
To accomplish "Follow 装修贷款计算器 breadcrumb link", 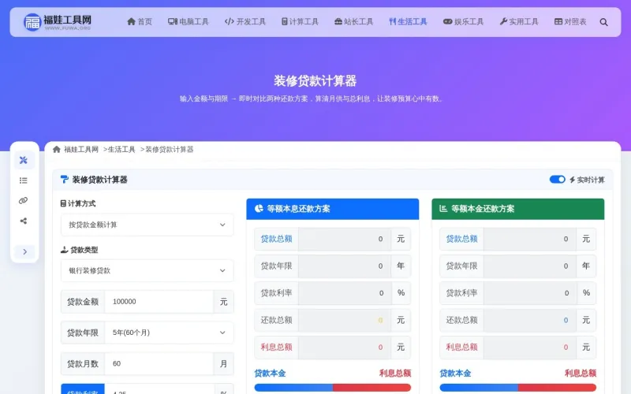I will tap(169, 150).
